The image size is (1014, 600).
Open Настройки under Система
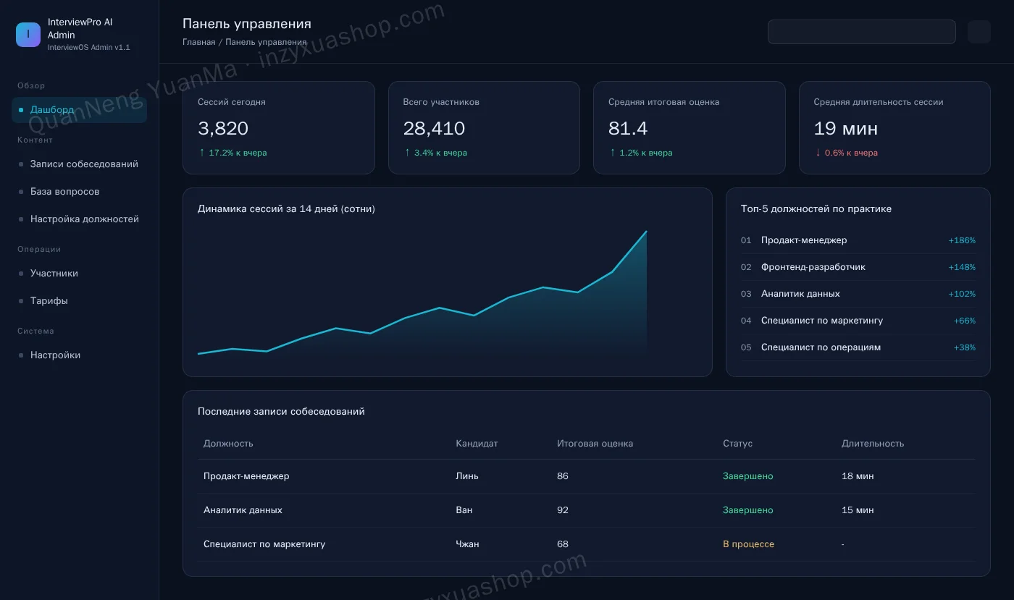[x=80, y=355]
